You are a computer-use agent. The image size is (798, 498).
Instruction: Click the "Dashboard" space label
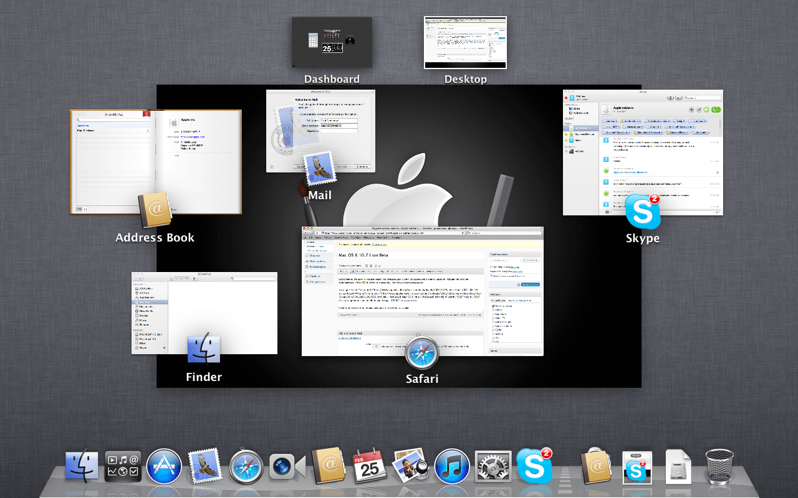coord(332,79)
